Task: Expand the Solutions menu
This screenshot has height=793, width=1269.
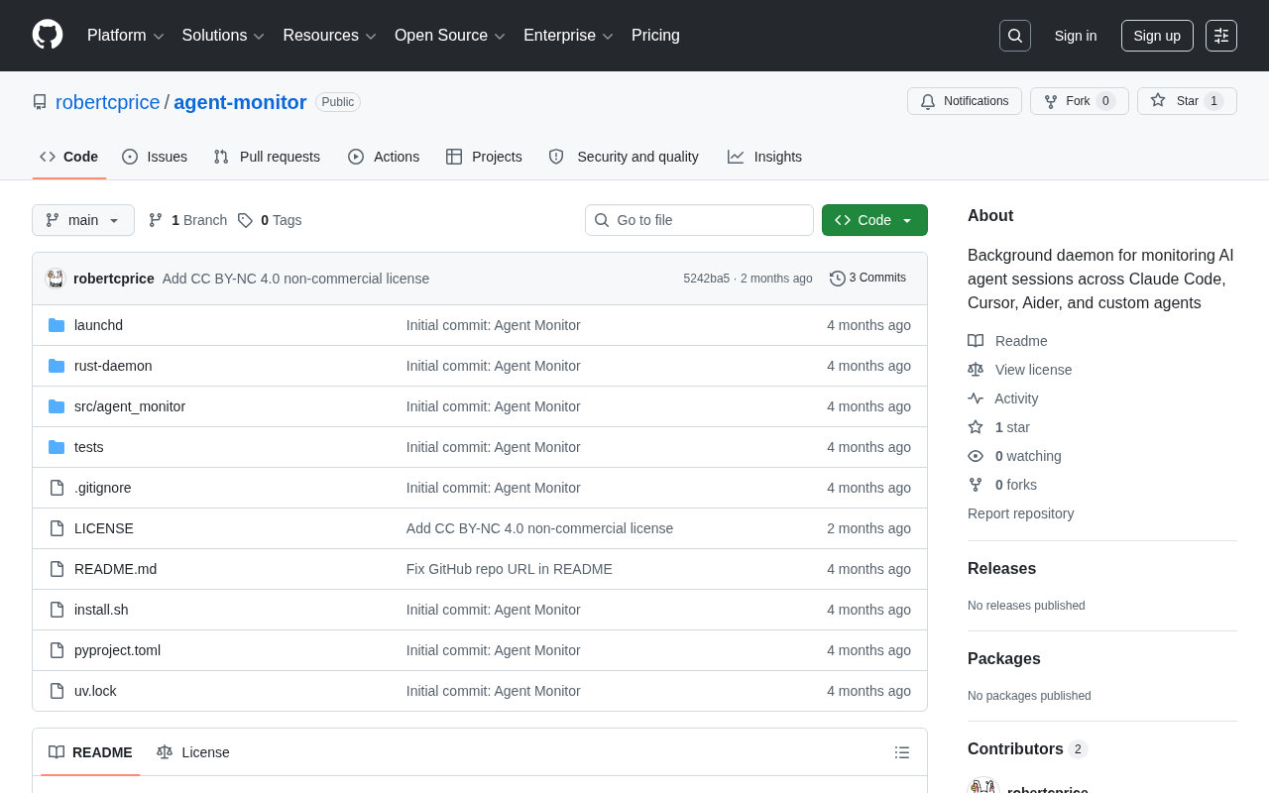Action: coord(223,36)
